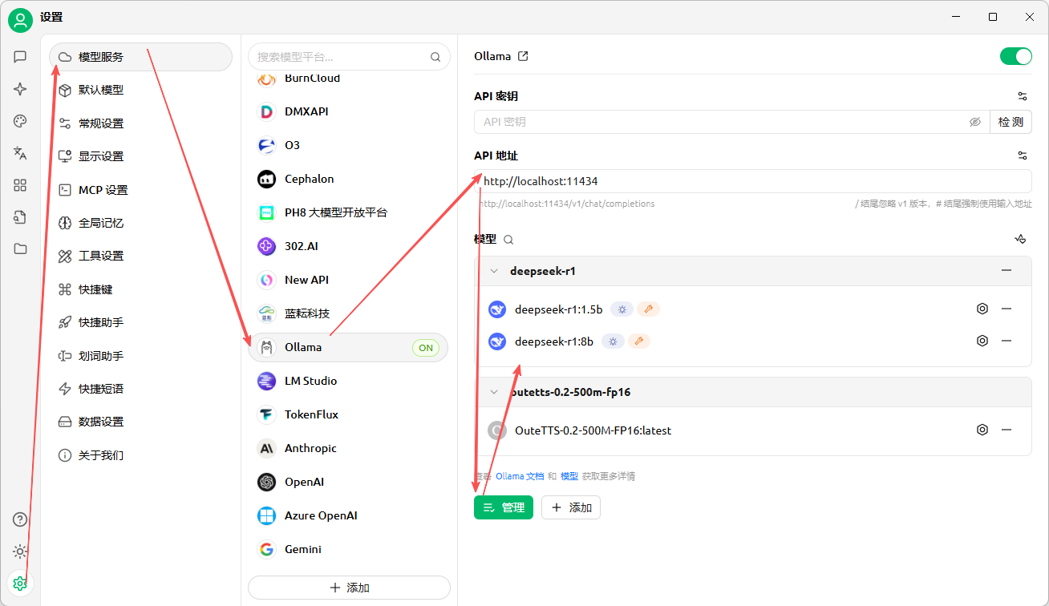Click the 添加 model button
Screen dimensions: 1049x606
click(x=571, y=507)
